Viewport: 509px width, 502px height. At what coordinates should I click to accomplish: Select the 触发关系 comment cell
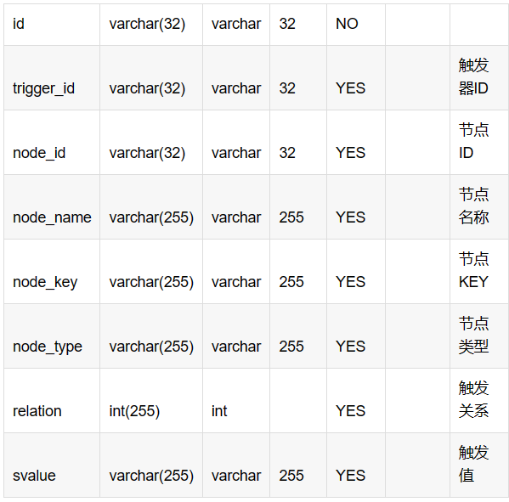tap(479, 401)
